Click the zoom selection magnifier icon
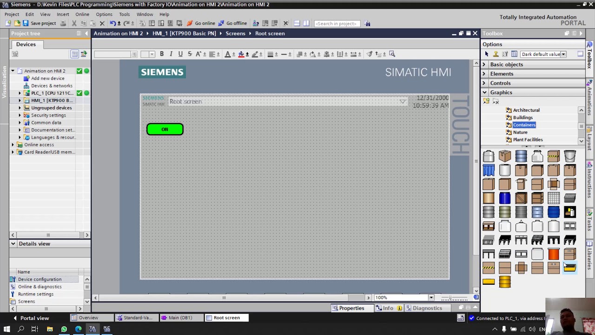Viewport: 595px width, 335px height. pyautogui.click(x=392, y=54)
